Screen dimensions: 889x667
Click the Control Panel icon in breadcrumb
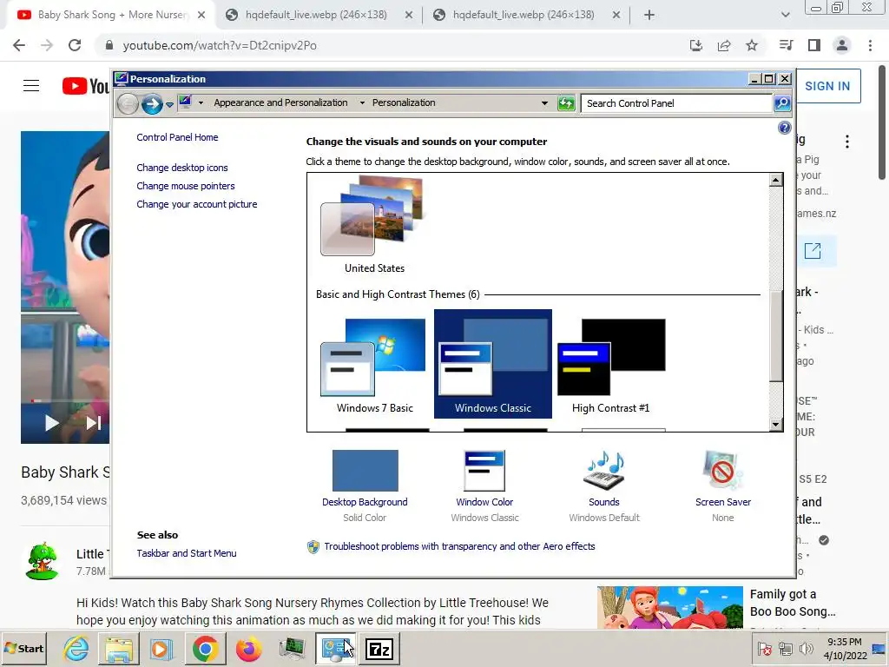tap(185, 102)
